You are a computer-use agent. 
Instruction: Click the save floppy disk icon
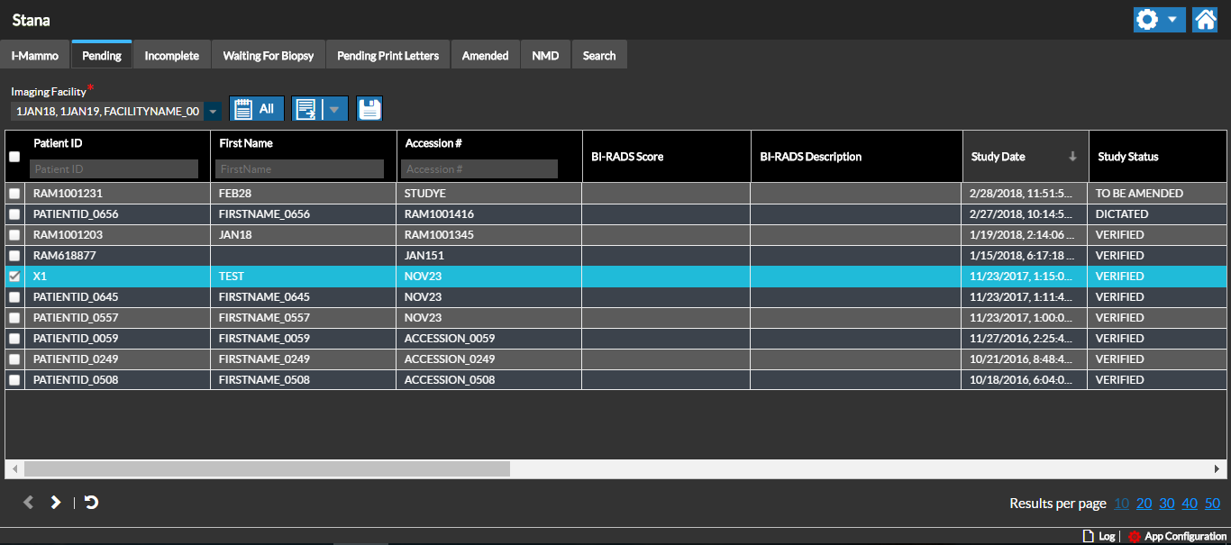[x=369, y=109]
